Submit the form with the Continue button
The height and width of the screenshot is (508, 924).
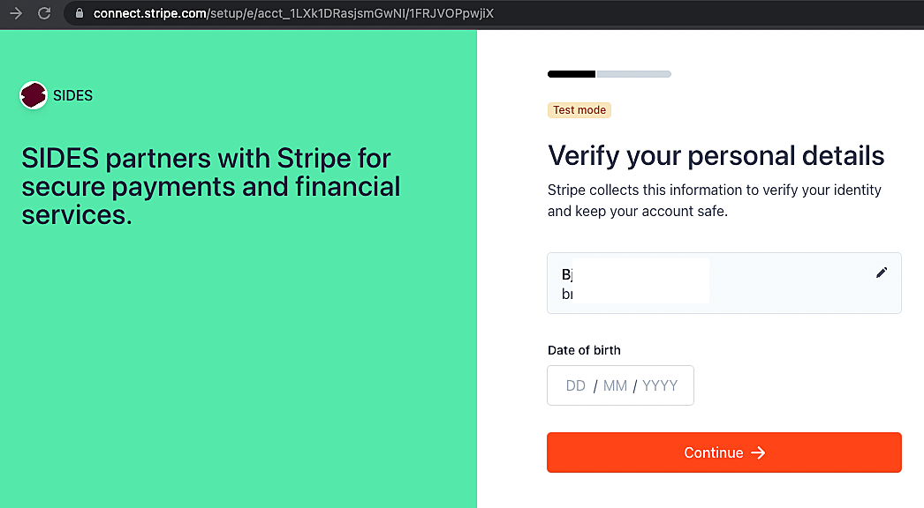[724, 452]
